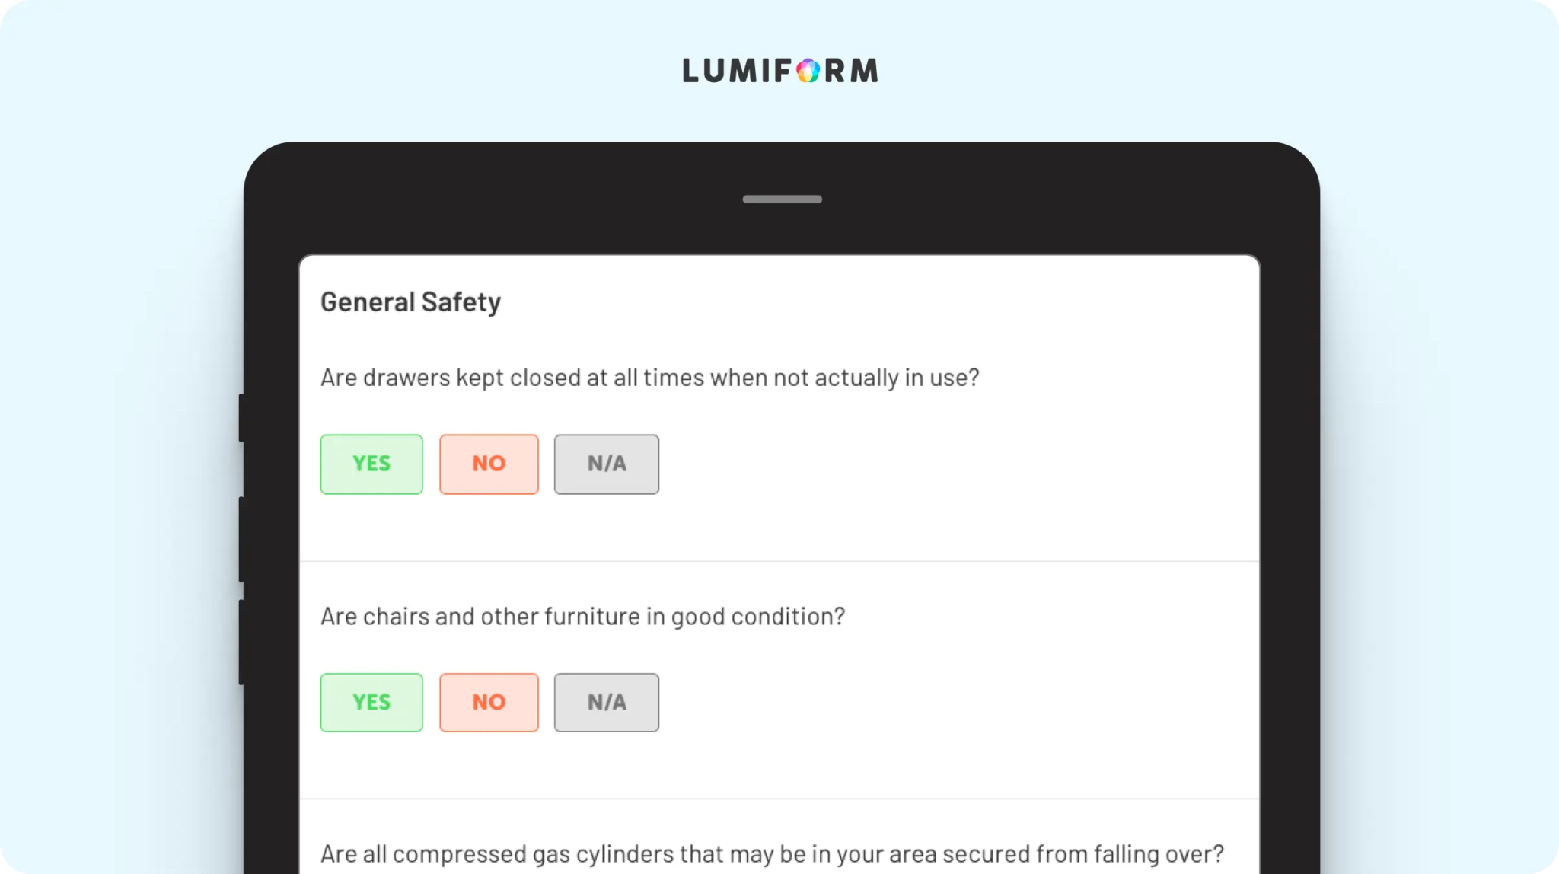Viewport: 1559px width, 874px height.
Task: Click the letter L in the Lumiform wordmark
Action: 691,71
